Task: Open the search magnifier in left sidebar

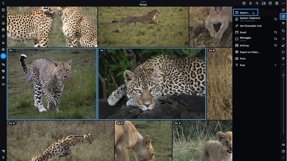Action: [3, 16]
